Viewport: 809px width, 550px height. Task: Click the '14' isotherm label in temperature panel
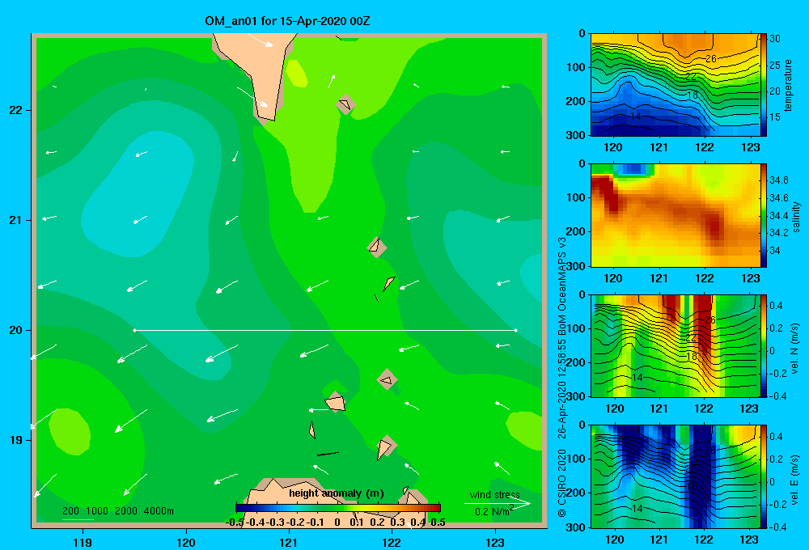[x=636, y=116]
